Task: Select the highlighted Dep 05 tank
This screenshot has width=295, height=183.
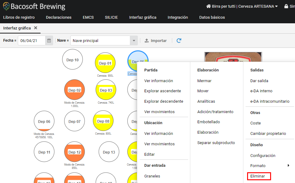Action: click(138, 56)
